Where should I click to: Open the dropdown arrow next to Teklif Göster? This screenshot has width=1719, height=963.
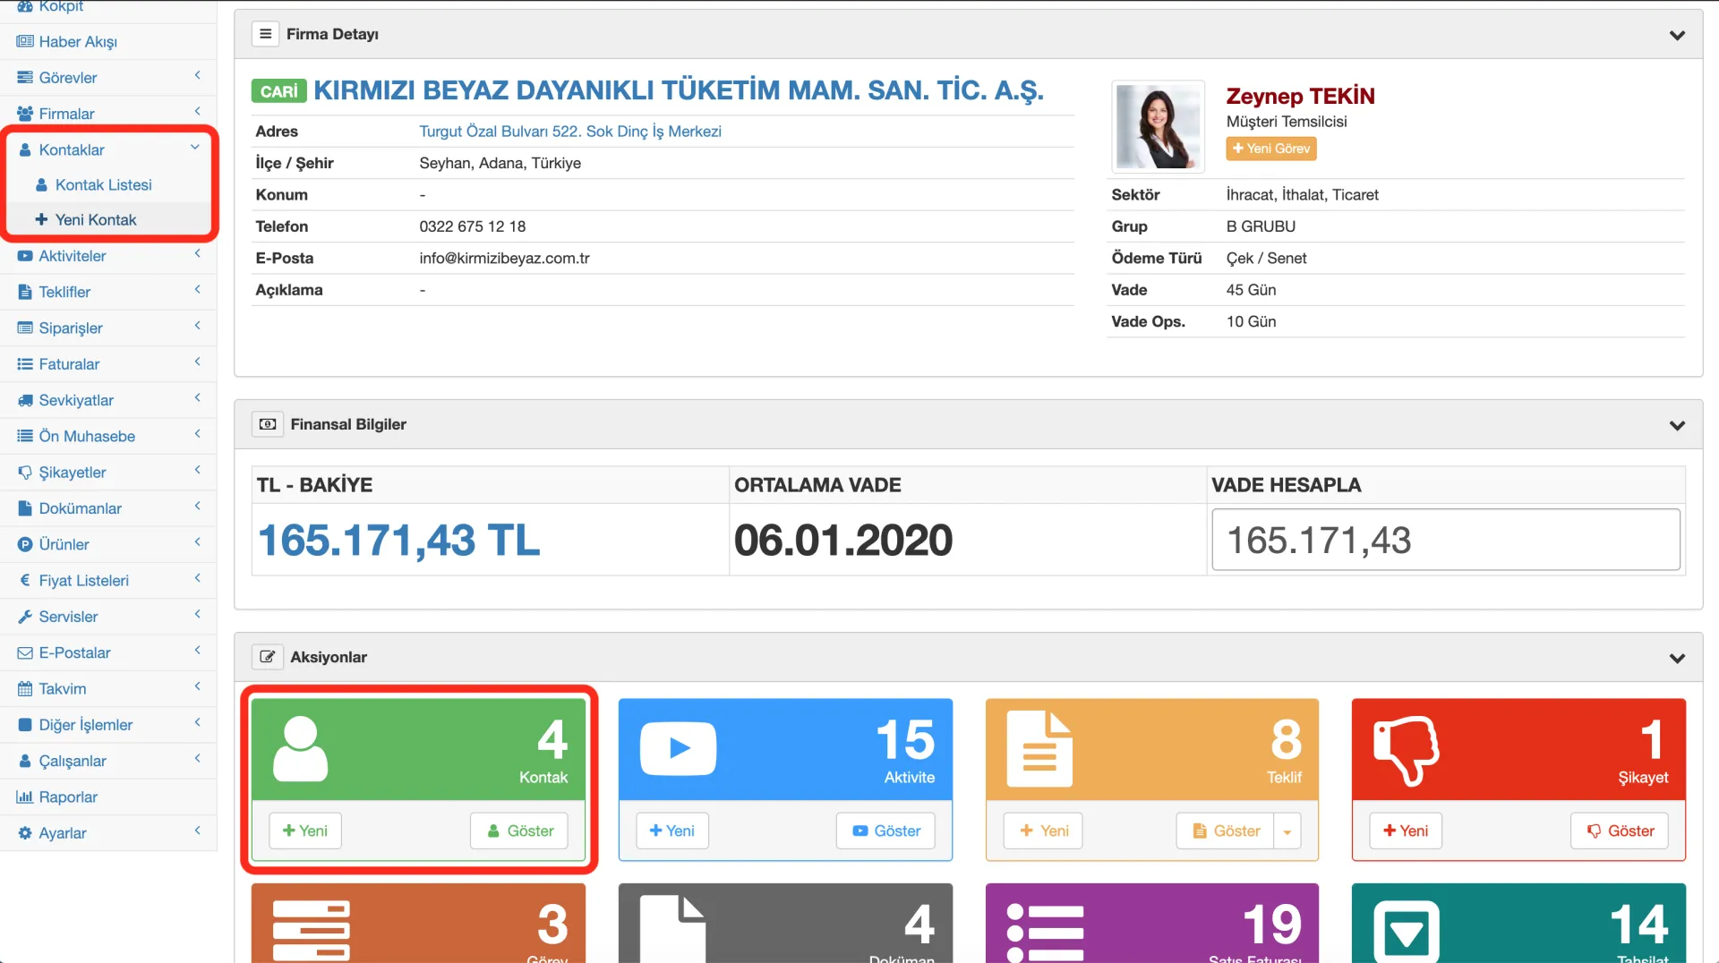pyautogui.click(x=1287, y=831)
